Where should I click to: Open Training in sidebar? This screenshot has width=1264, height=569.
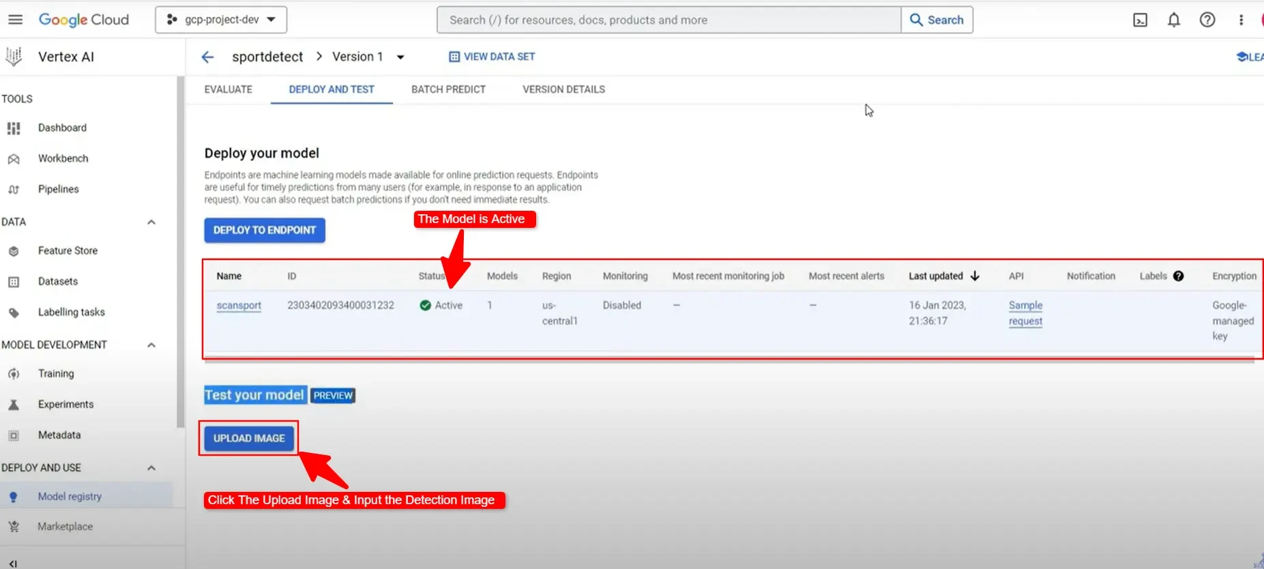click(56, 373)
